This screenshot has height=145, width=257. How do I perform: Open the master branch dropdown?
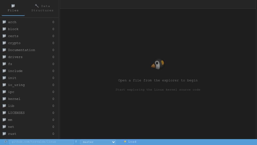pyautogui.click(x=98, y=142)
